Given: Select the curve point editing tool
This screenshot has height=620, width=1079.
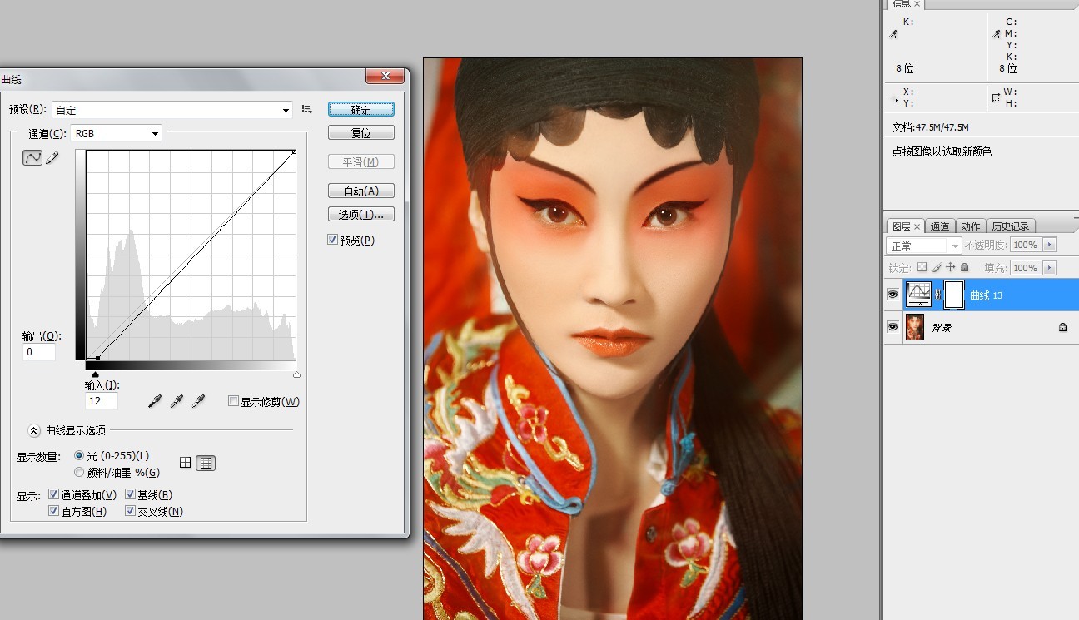Looking at the screenshot, I should pos(32,157).
